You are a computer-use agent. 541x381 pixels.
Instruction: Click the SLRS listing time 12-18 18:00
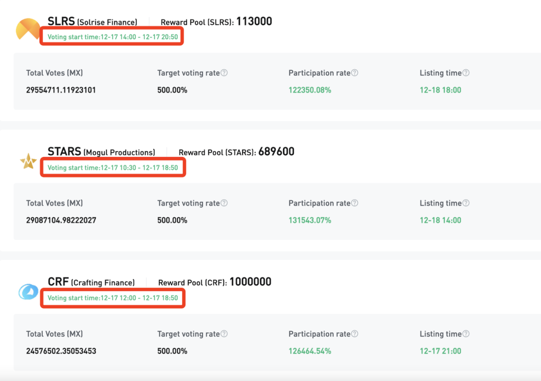coord(440,90)
